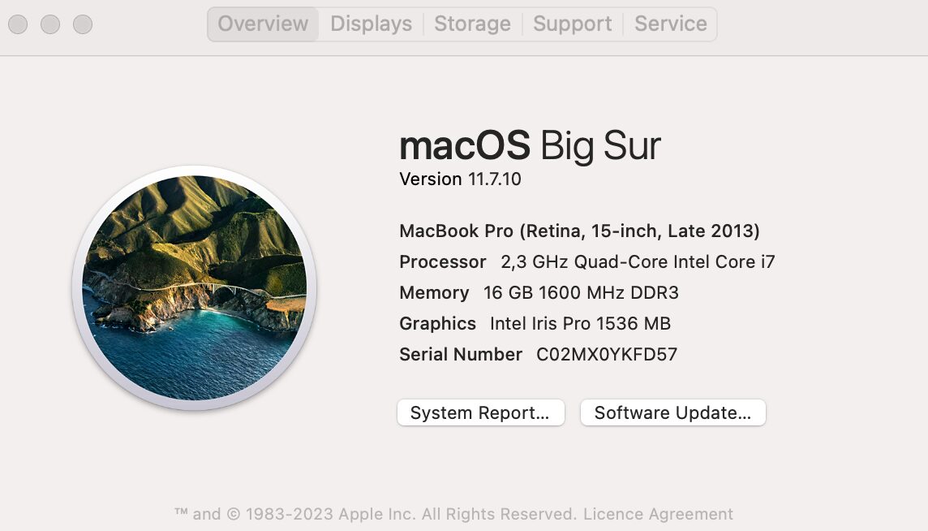Switch to the Displays tab
Image resolution: width=928 pixels, height=531 pixels.
coord(370,24)
